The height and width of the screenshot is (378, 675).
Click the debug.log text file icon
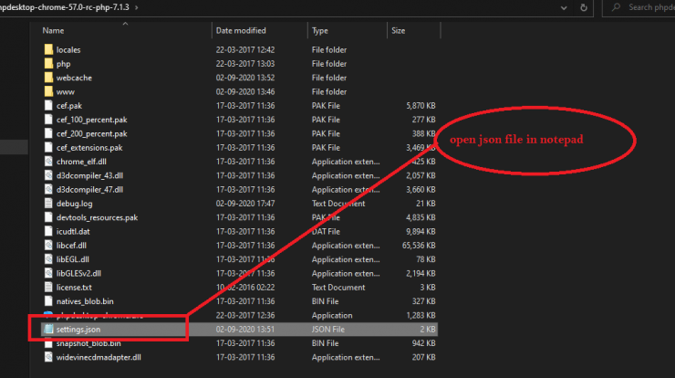[48, 204]
